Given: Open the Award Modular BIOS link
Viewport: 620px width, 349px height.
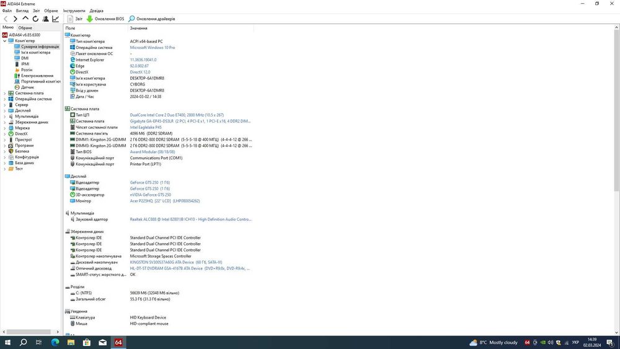Looking at the screenshot, I should tap(153, 152).
